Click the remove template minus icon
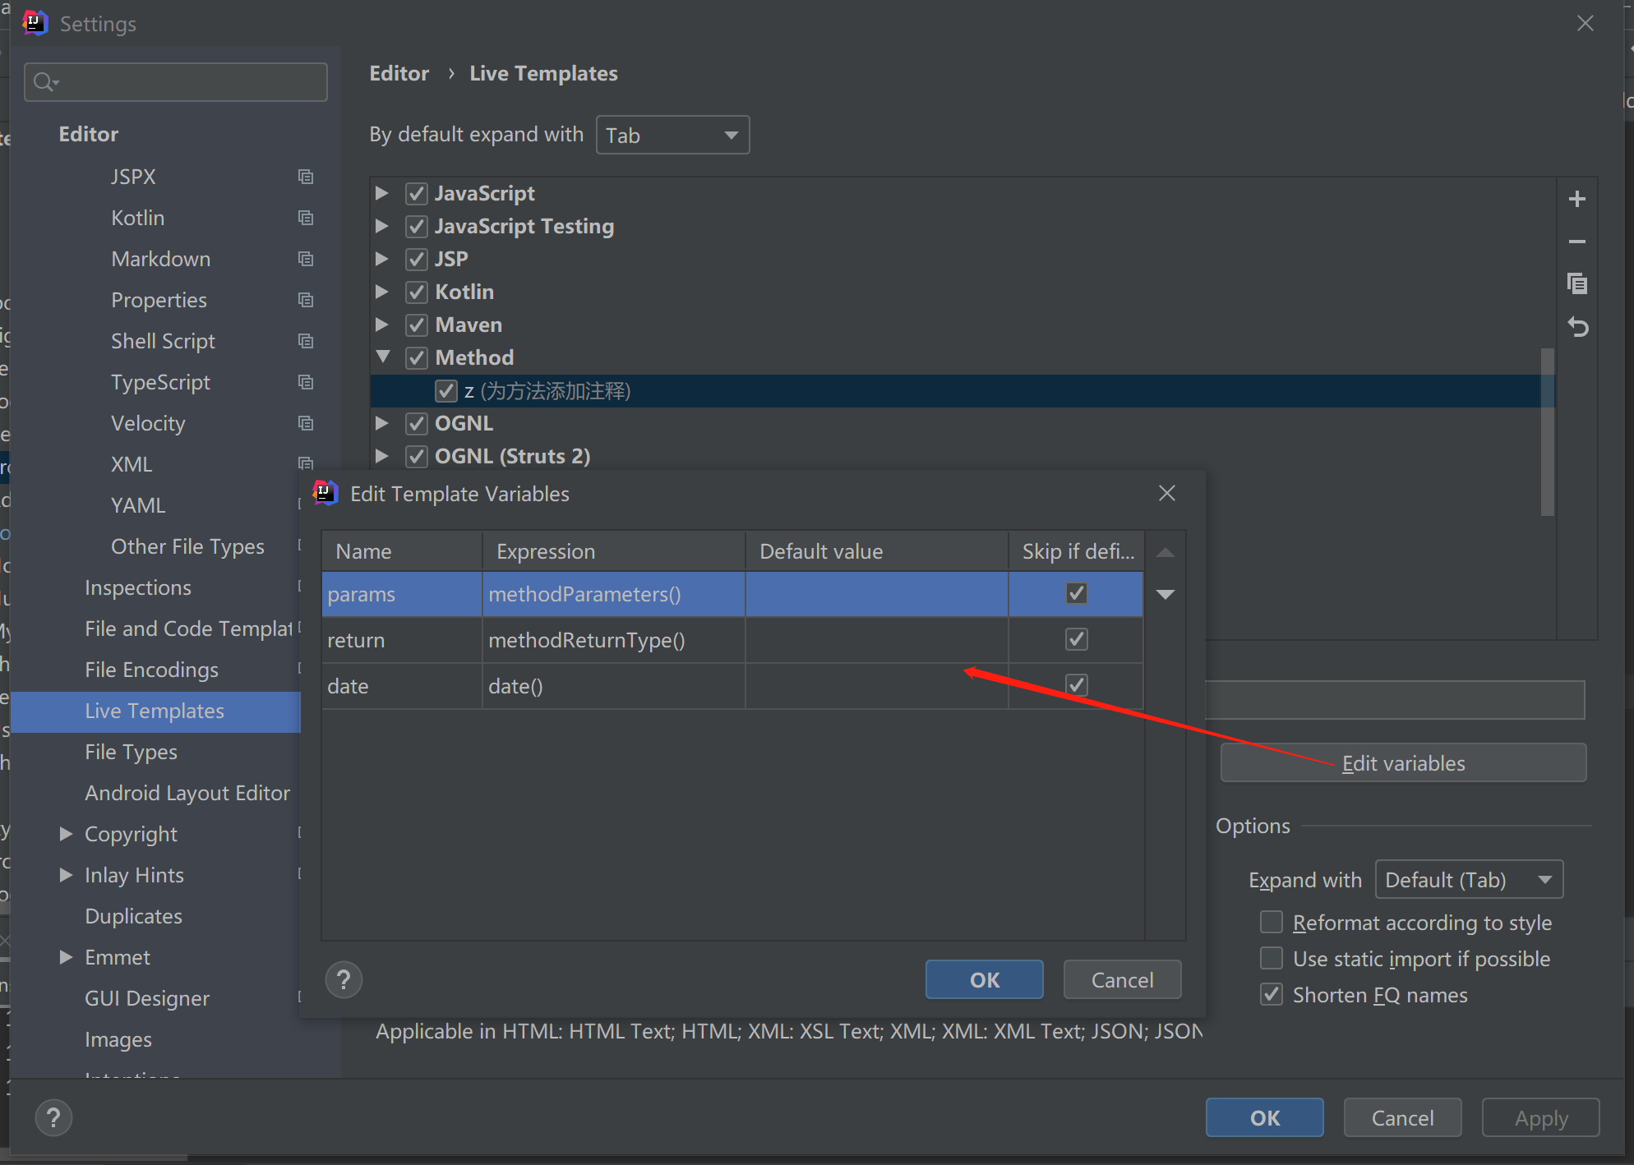Image resolution: width=1634 pixels, height=1165 pixels. (x=1576, y=242)
